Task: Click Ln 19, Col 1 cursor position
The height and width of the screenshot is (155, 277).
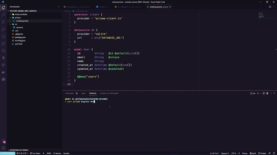Action: pos(214,153)
